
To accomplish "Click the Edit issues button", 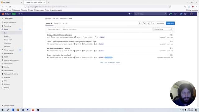I will click(160, 23).
